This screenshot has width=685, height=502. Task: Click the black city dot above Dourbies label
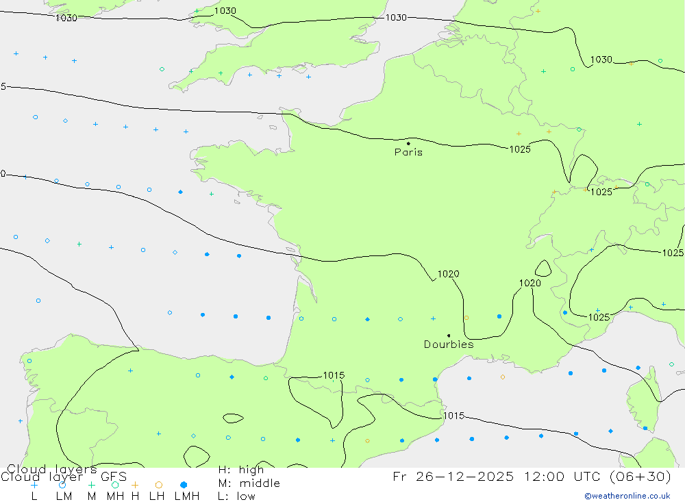tap(449, 336)
